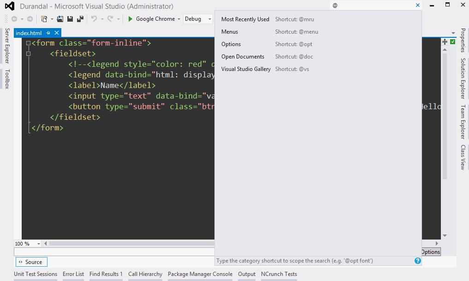Click the Quick Launch help question mark icon
The image size is (469, 281).
[x=417, y=261]
